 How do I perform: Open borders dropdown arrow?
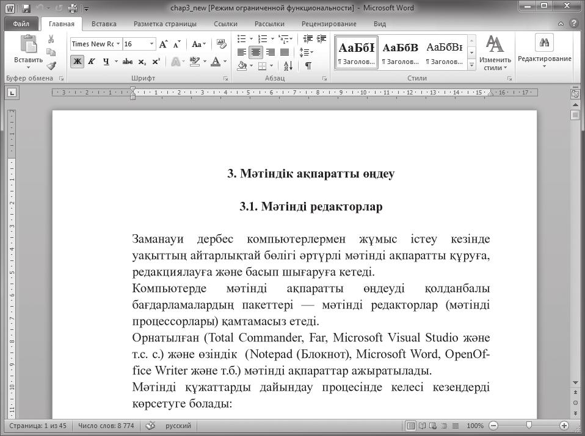271,66
